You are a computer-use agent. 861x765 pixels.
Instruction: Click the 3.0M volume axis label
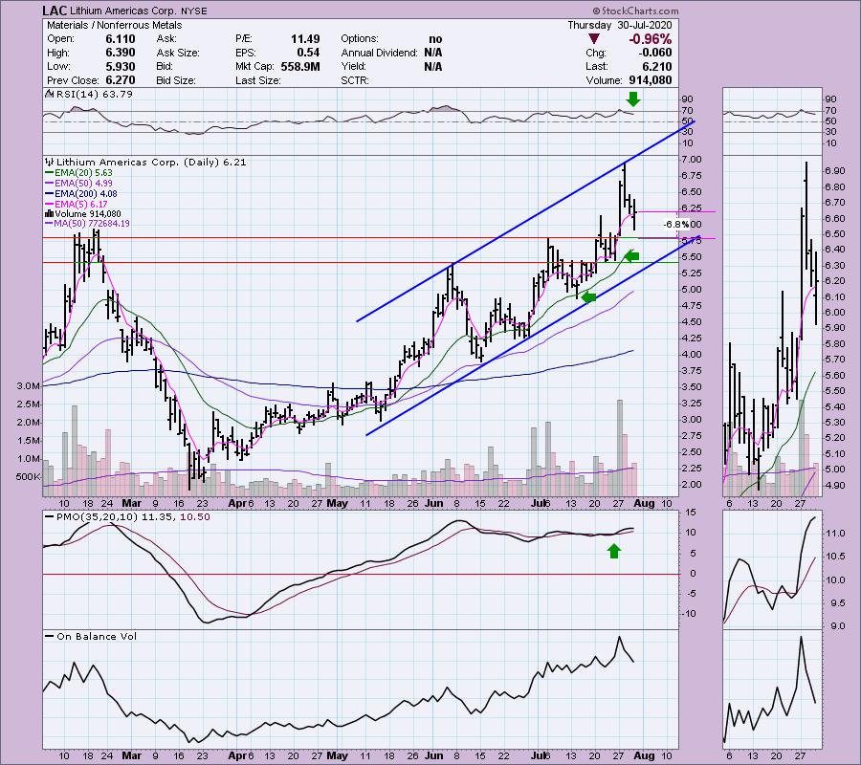(x=28, y=386)
